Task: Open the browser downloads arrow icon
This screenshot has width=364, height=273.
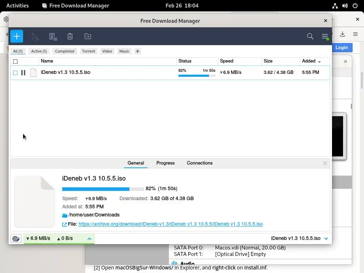Action: pos(342,34)
